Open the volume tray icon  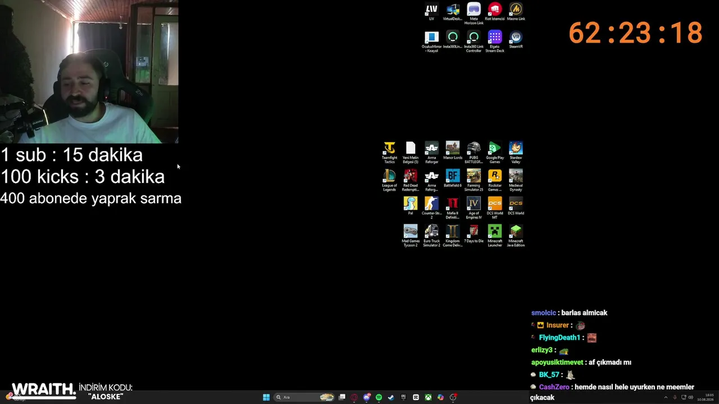tap(690, 397)
